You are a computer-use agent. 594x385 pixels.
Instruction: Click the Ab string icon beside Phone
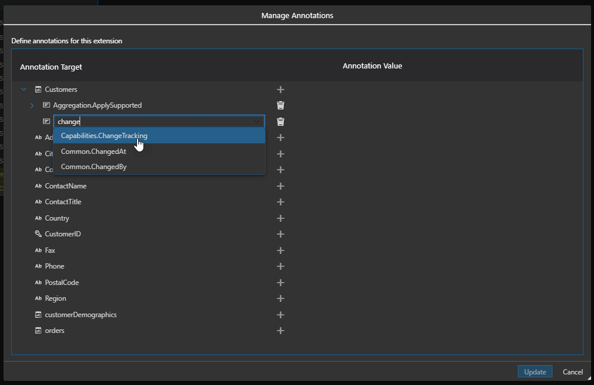point(38,266)
